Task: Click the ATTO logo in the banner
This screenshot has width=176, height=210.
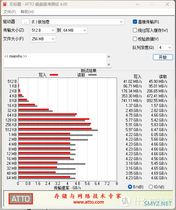Action: tap(21, 199)
